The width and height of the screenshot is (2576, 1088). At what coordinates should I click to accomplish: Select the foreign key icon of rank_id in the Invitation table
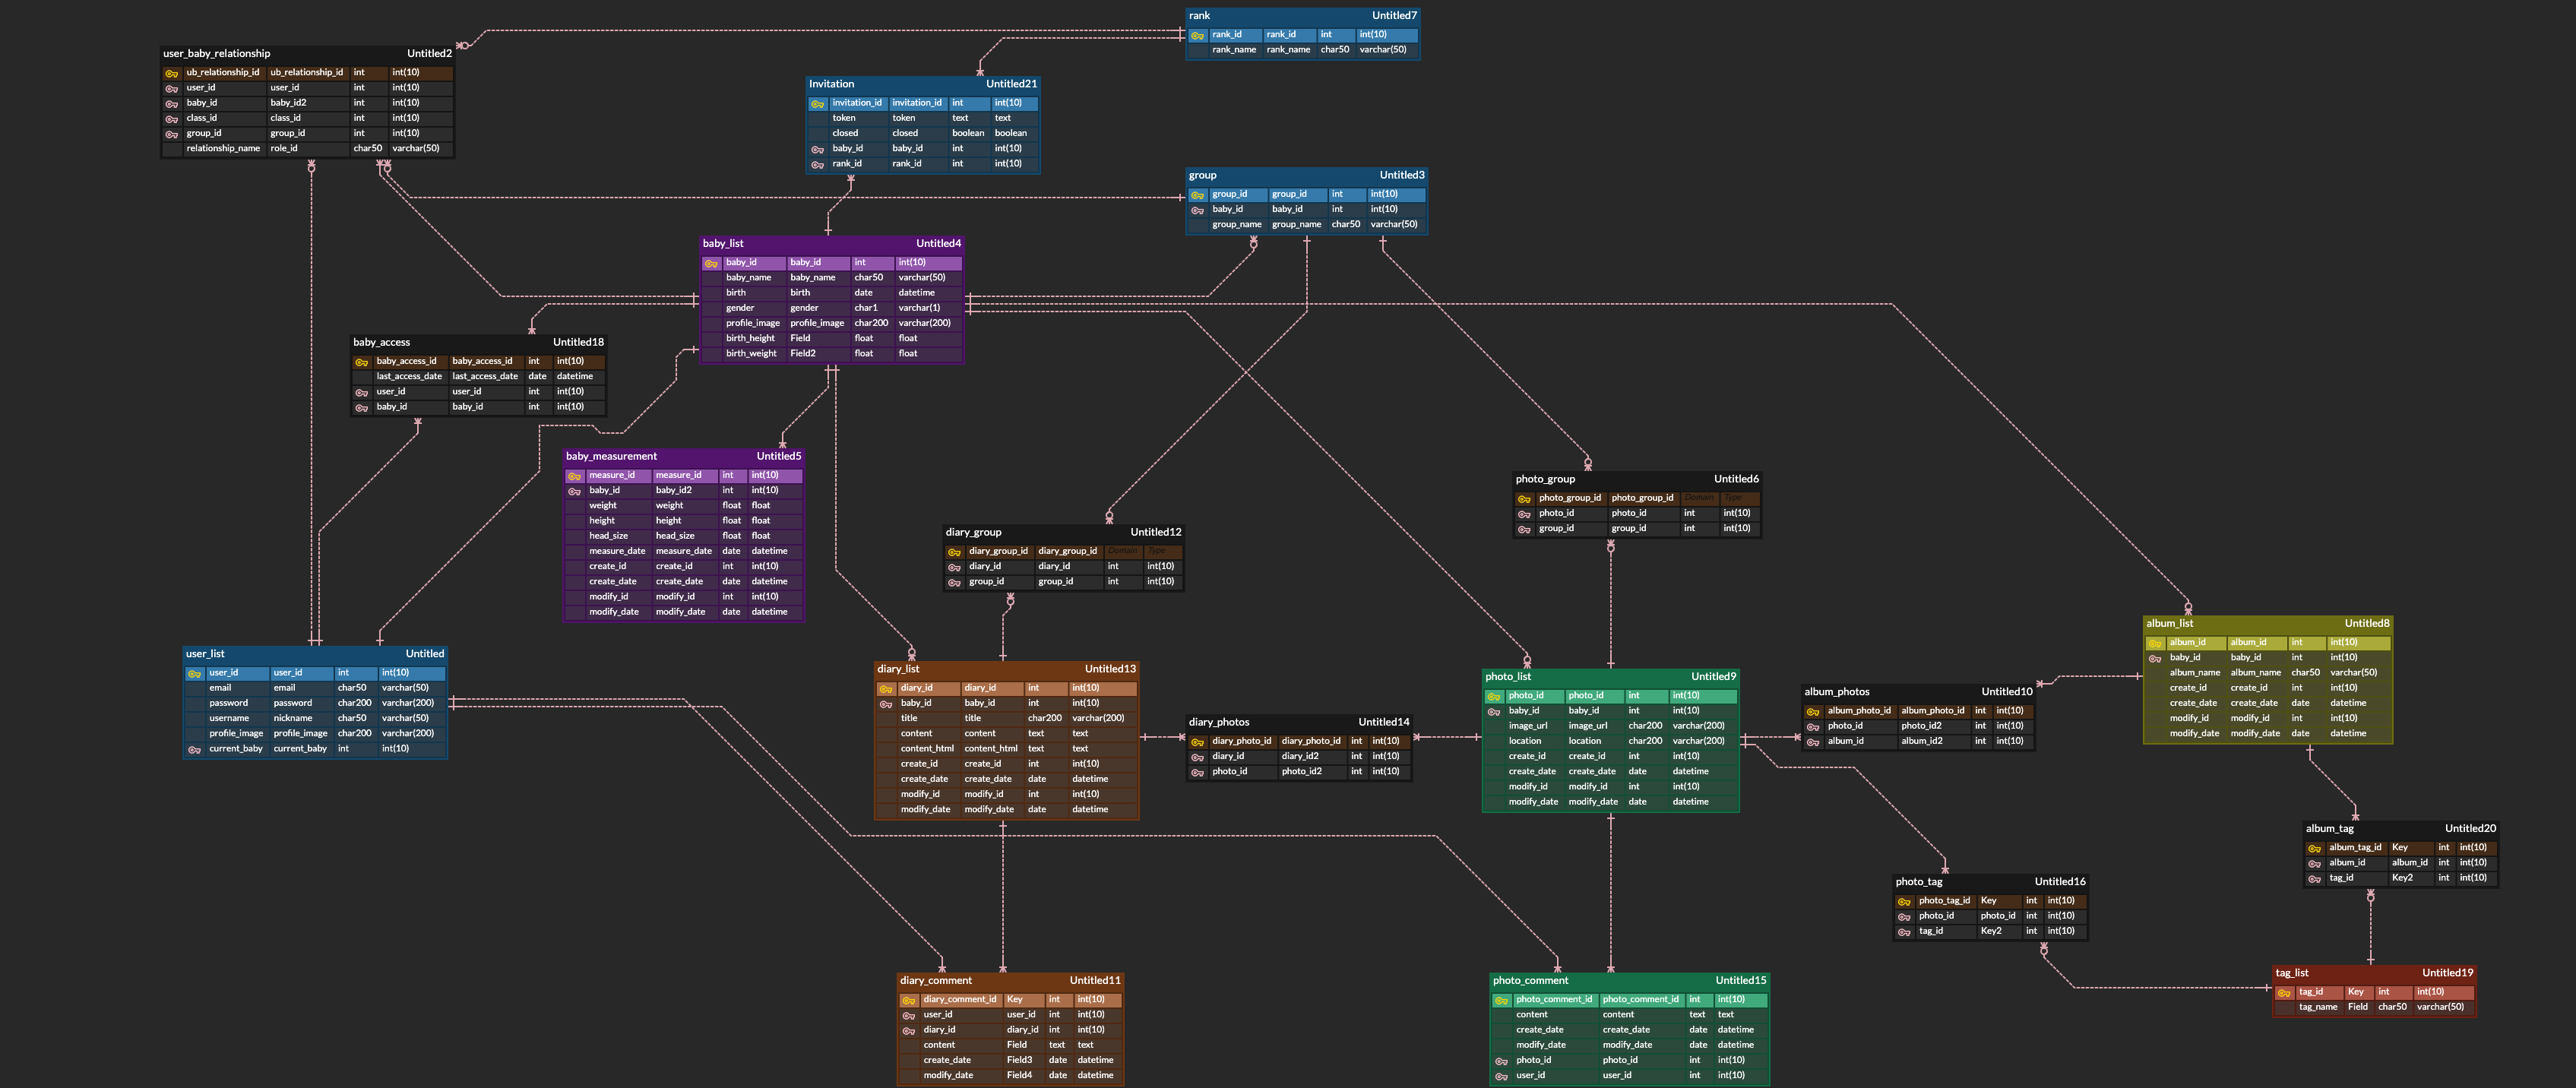click(817, 165)
